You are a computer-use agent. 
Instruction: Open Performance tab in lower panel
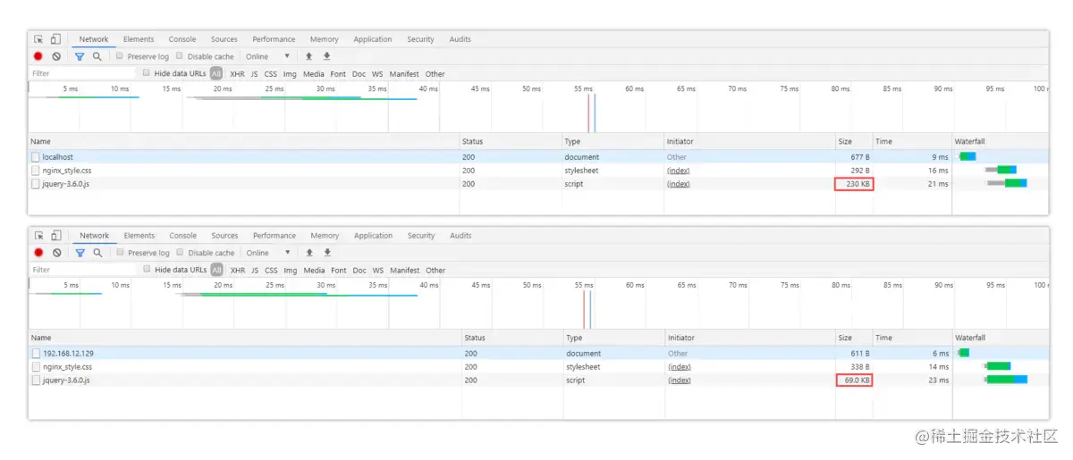click(275, 236)
